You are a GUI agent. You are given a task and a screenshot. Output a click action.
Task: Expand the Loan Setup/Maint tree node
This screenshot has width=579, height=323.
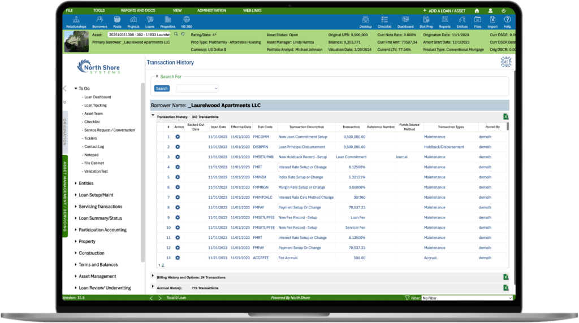point(76,195)
